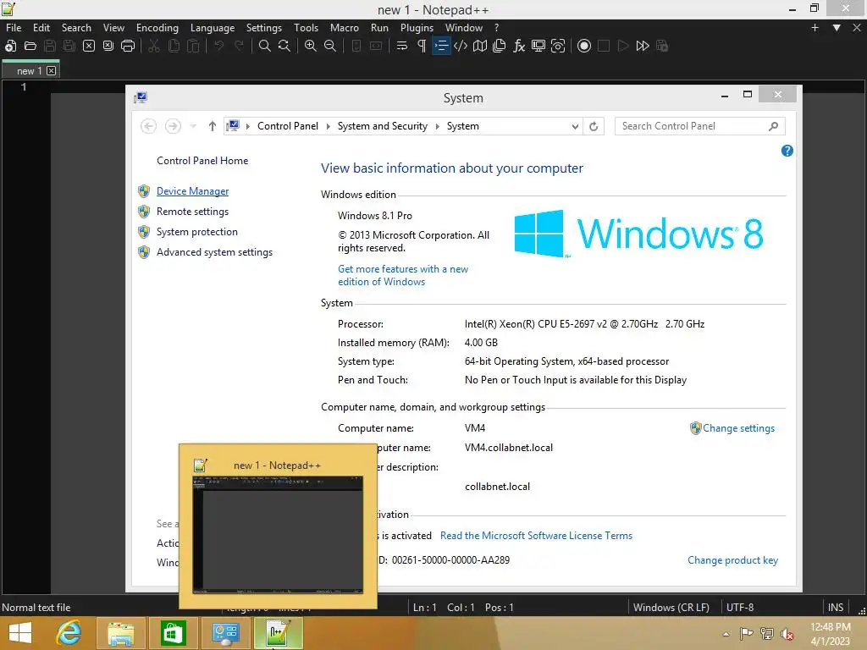
Task: Click the Folder as Workspace monitor icon
Action: (538, 46)
